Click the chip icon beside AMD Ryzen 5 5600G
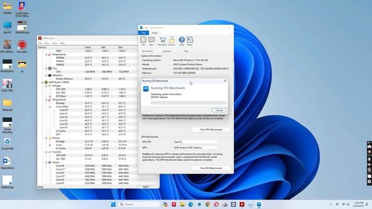 click(46, 82)
